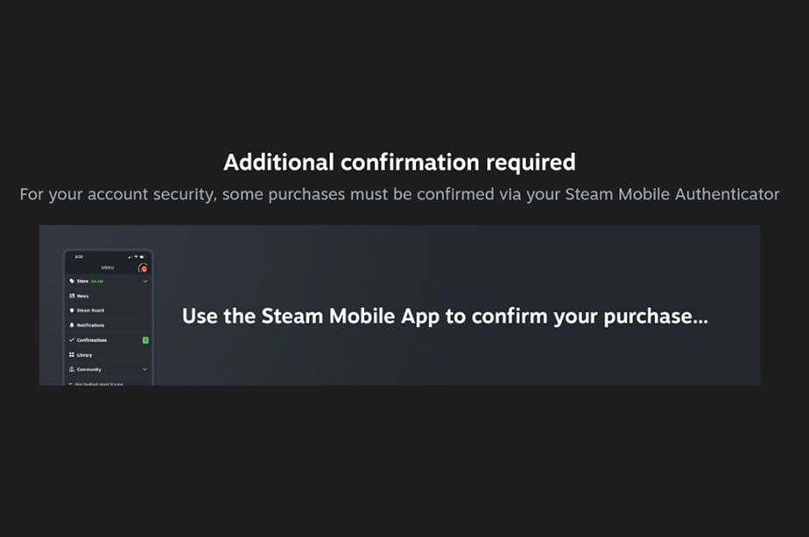The height and width of the screenshot is (537, 809).
Task: Click the Confirmations checkmark icon
Action: pos(72,339)
